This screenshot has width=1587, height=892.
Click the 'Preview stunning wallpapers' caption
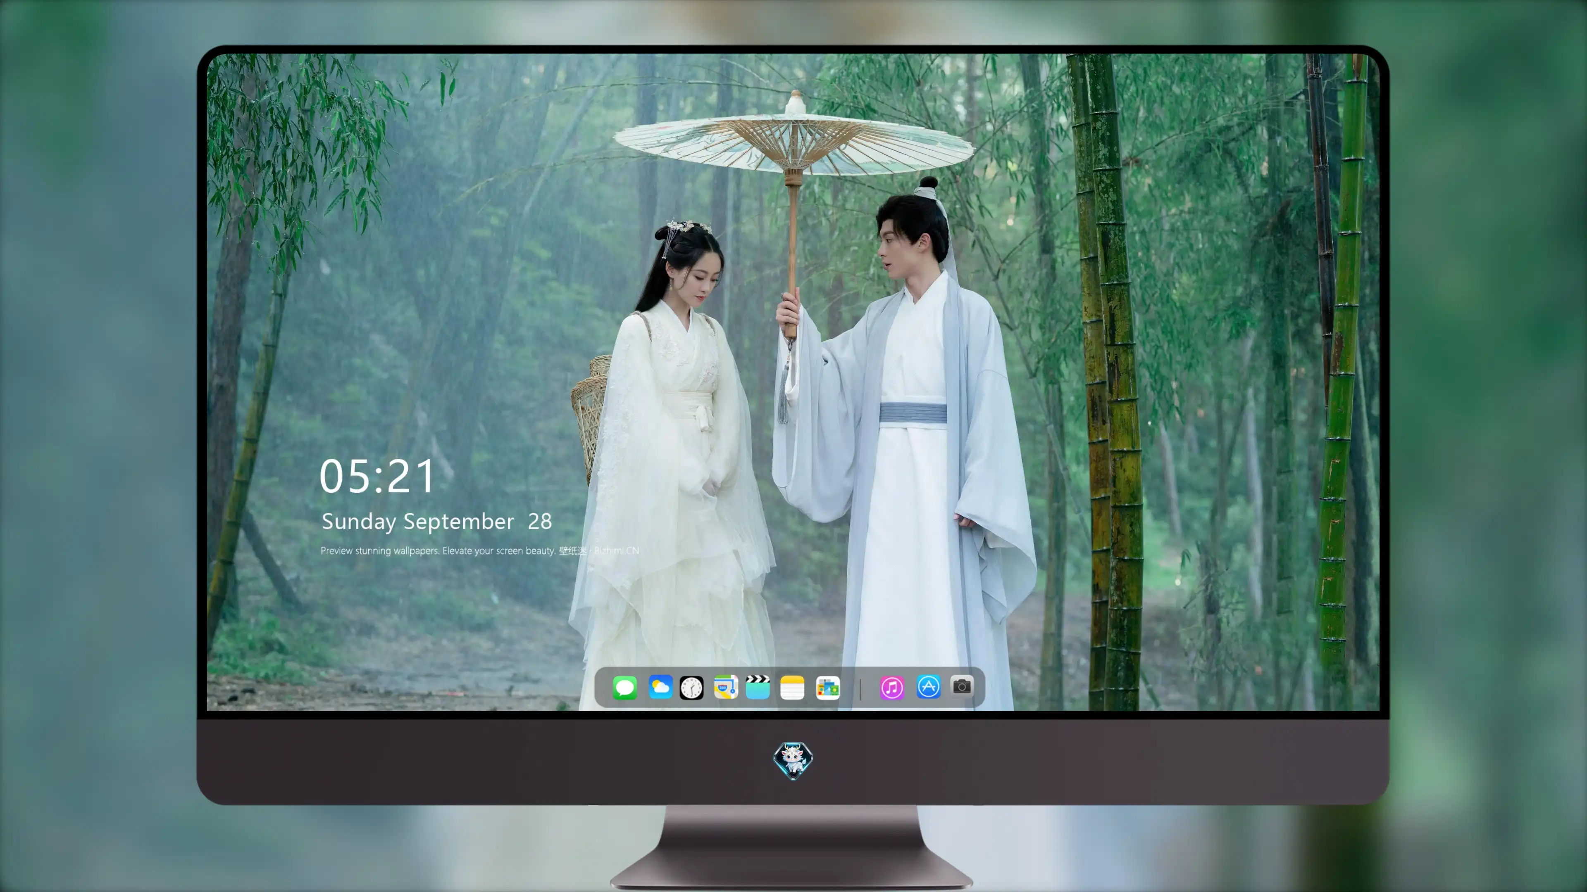pos(479,550)
